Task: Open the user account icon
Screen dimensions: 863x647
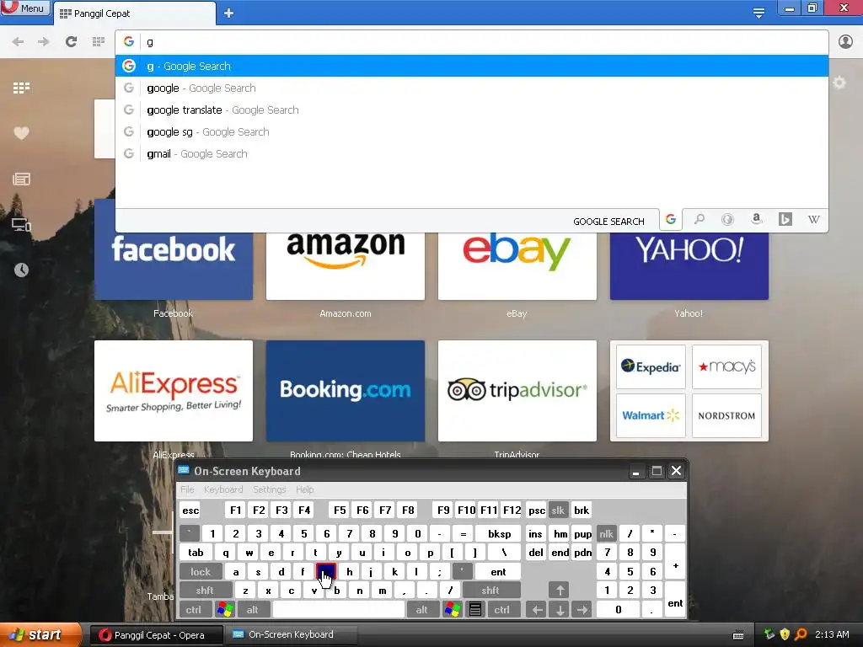Action: click(845, 42)
